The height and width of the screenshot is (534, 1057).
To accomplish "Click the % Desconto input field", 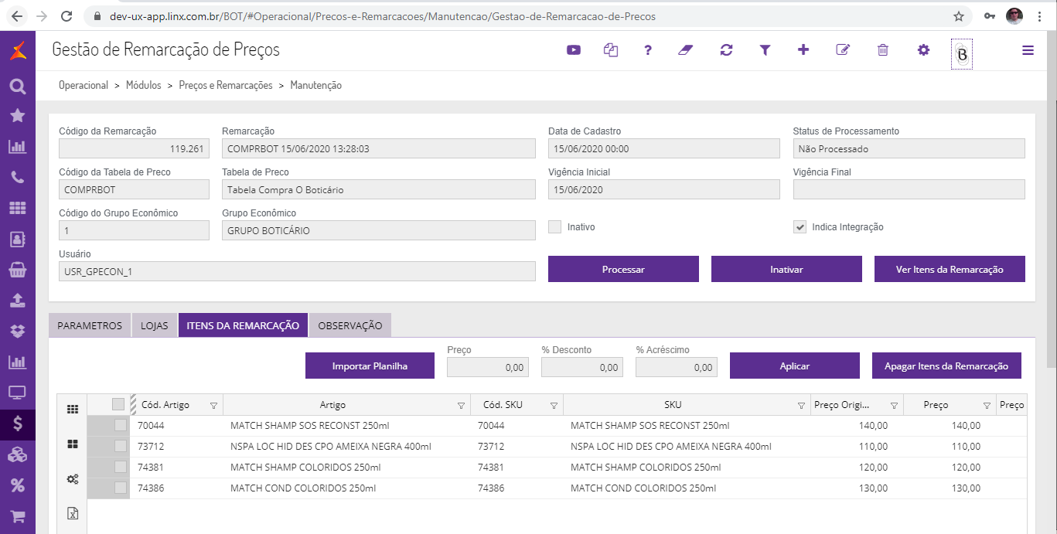I will [581, 368].
